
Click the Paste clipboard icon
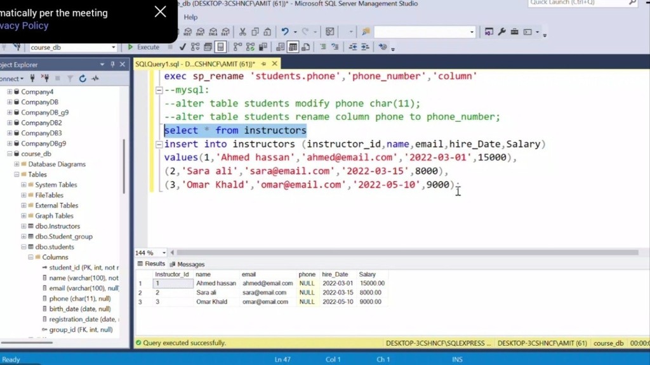click(267, 32)
